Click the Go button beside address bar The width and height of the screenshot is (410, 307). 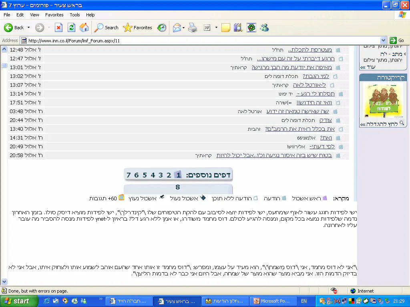coord(397,40)
